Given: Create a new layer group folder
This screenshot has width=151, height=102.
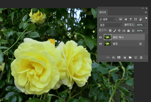Looking at the screenshot, I should coord(130,57).
